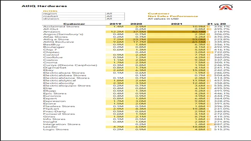Viewport: 251px width, 141px height.
Task: Select the Expert customer name
Action: click(50, 99)
